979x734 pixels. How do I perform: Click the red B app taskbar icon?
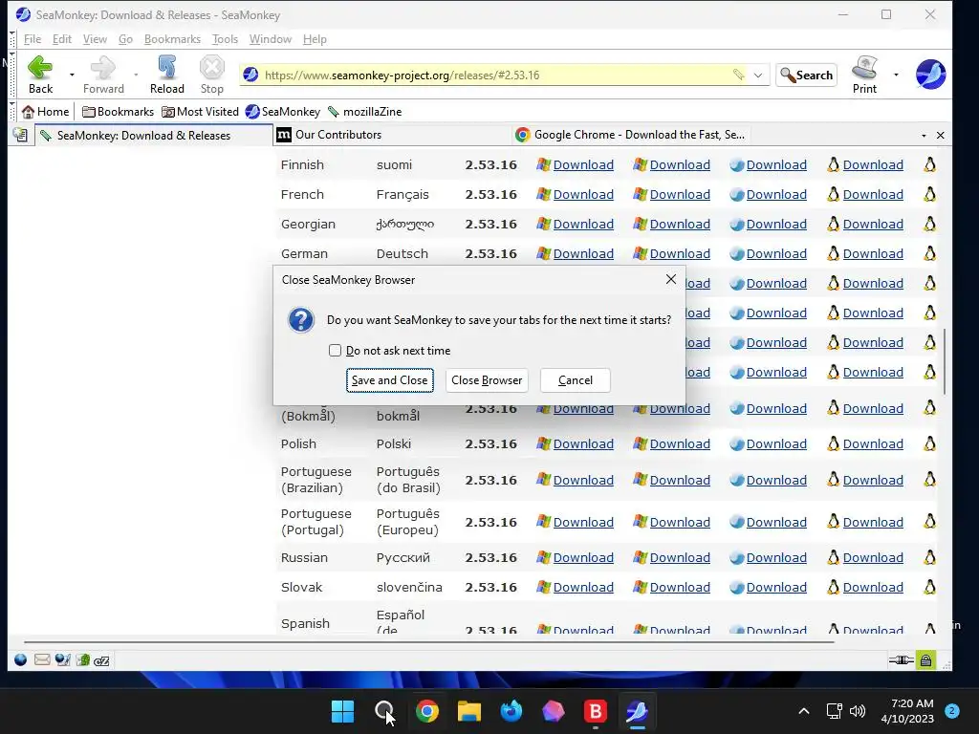(595, 711)
